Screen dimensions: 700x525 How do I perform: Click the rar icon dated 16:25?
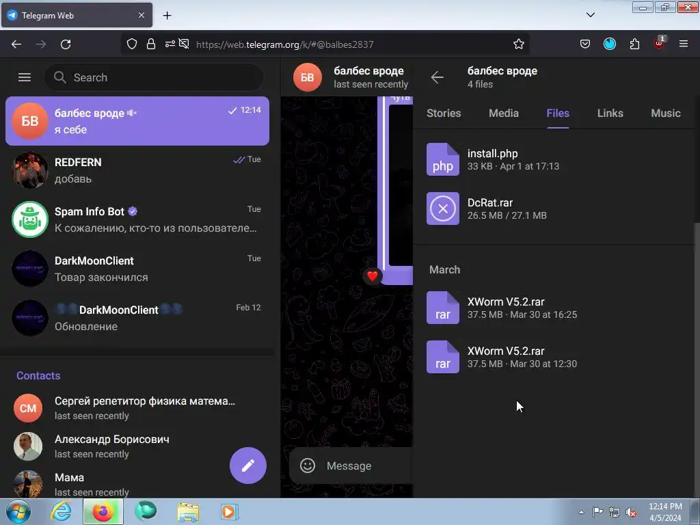coord(442,308)
